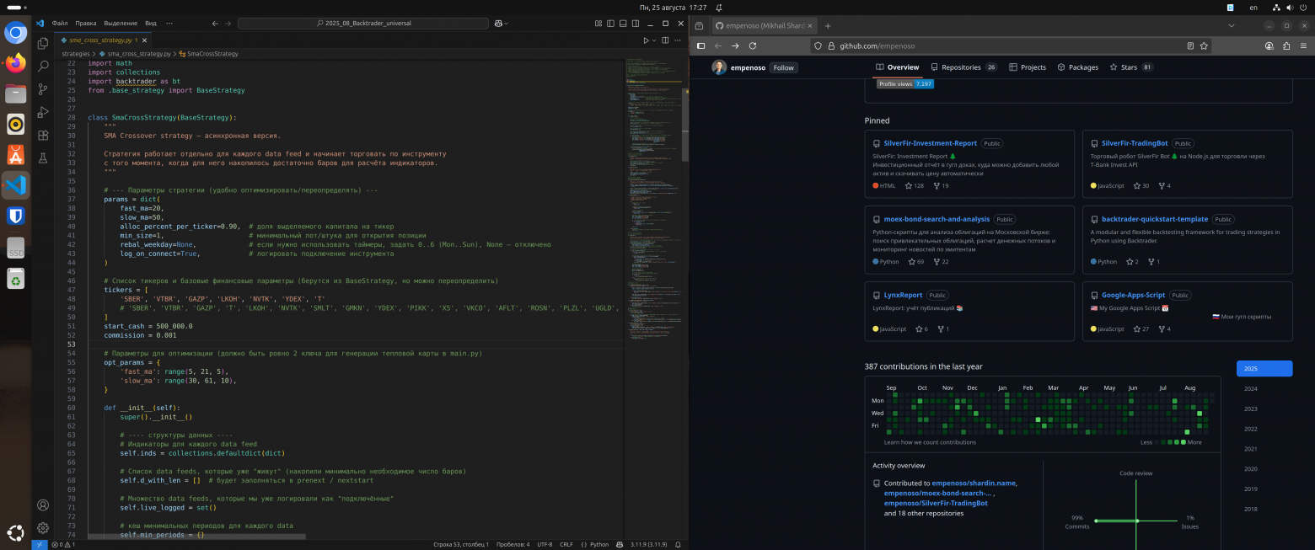Open the Выделение menu
This screenshot has height=550, width=1315.
point(121,24)
